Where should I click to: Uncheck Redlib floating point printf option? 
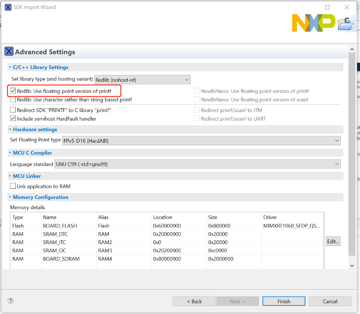(13, 91)
